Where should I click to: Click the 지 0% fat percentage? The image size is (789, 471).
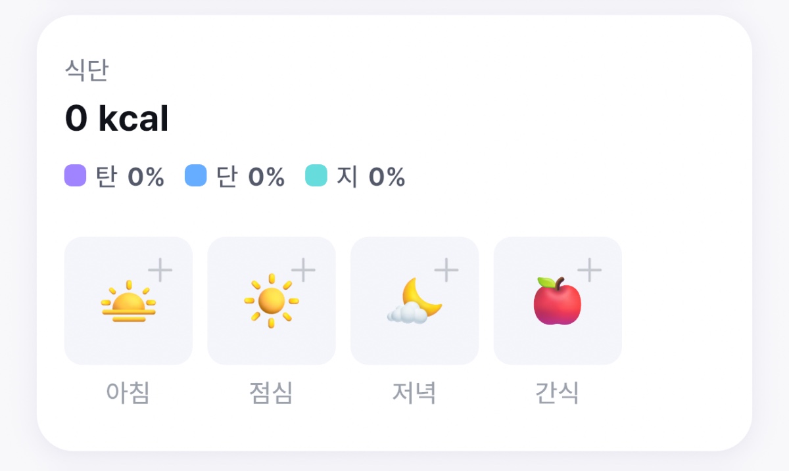coord(371,177)
